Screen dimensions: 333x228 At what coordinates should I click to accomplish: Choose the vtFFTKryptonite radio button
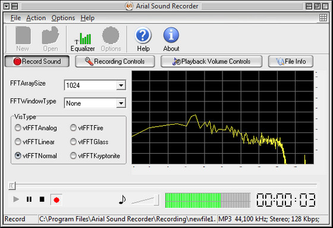[73, 156]
